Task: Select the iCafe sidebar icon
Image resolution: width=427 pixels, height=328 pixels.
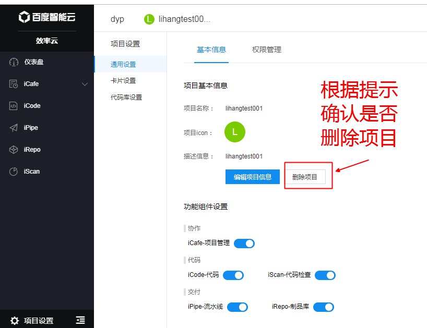Action: pyautogui.click(x=14, y=84)
